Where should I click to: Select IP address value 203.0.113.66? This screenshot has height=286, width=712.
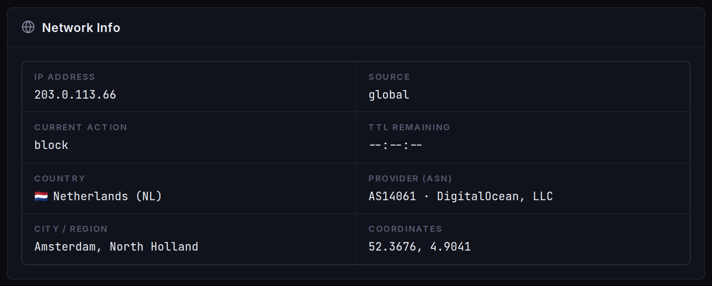click(x=75, y=95)
